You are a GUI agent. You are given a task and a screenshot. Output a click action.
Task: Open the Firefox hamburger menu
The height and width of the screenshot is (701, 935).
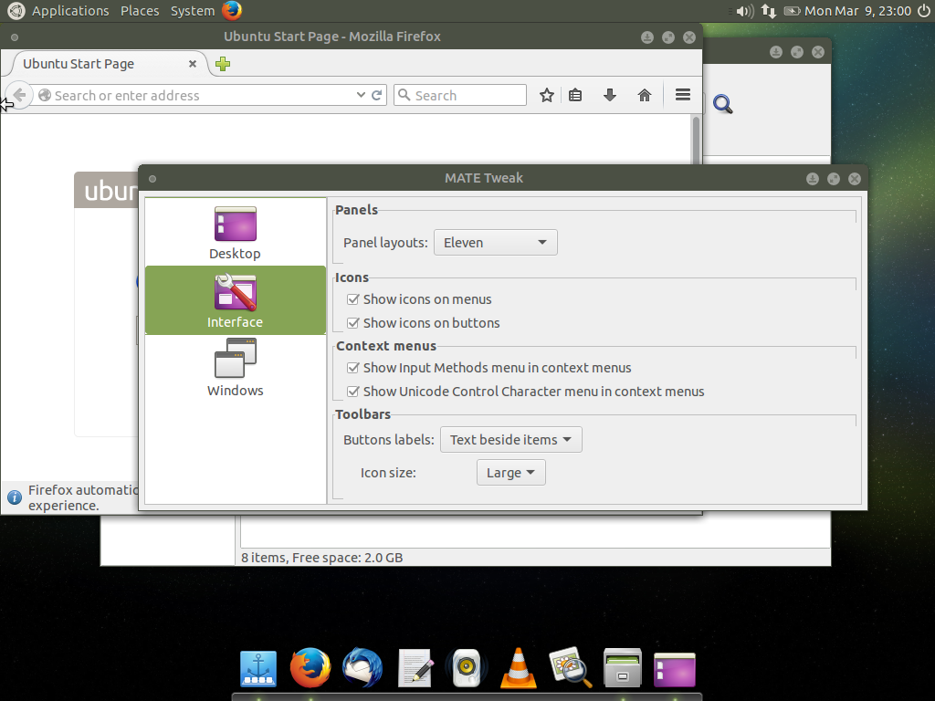tap(683, 95)
